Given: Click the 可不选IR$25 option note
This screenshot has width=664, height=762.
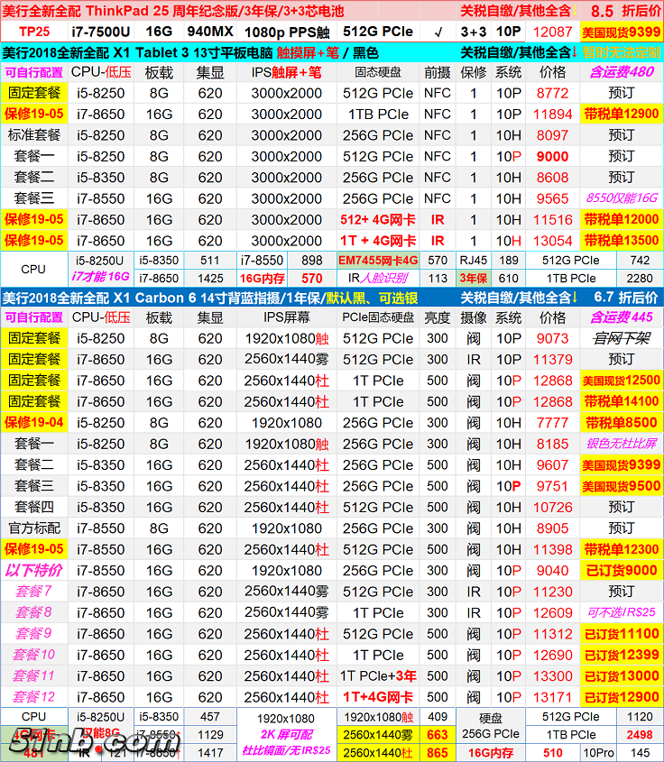Looking at the screenshot, I should pyautogui.click(x=622, y=613).
